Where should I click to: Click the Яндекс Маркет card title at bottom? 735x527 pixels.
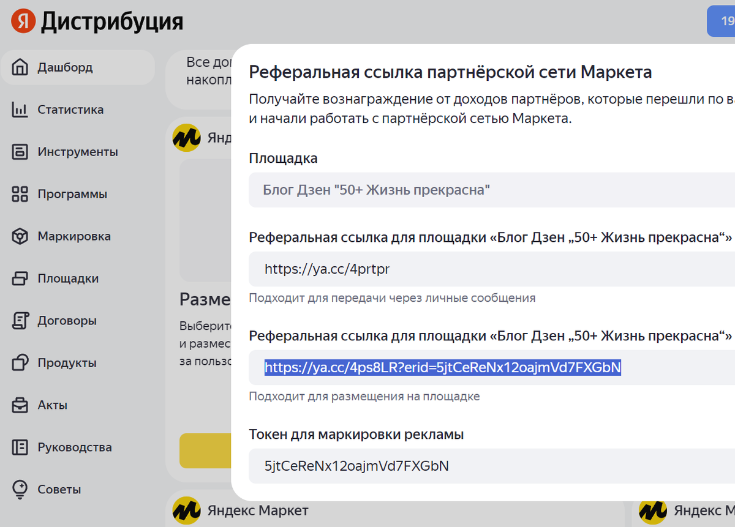tap(258, 510)
